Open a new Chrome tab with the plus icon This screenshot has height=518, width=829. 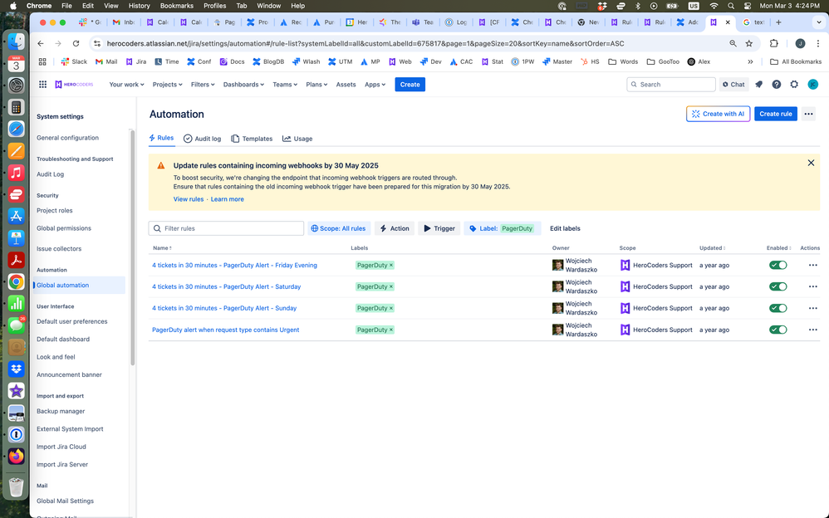click(778, 22)
